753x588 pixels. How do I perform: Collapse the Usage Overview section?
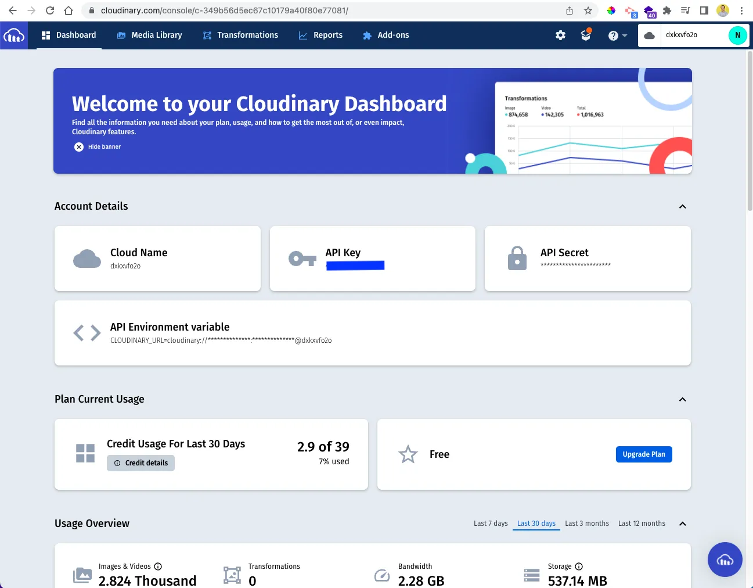coord(683,524)
